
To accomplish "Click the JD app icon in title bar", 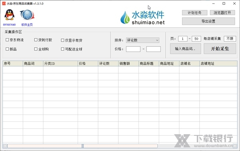I will (x=4, y=4).
